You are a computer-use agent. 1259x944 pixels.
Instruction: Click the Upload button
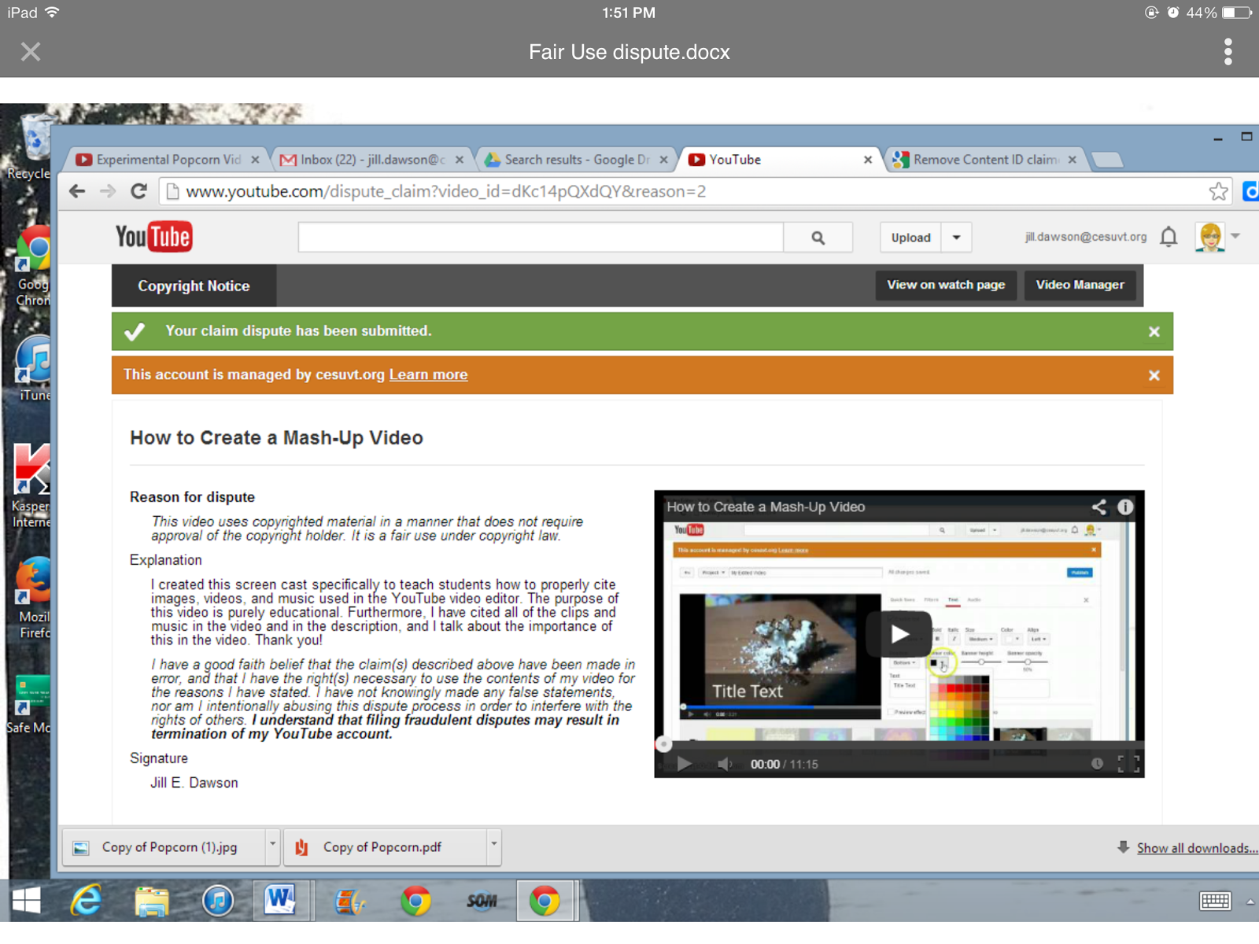tap(910, 238)
